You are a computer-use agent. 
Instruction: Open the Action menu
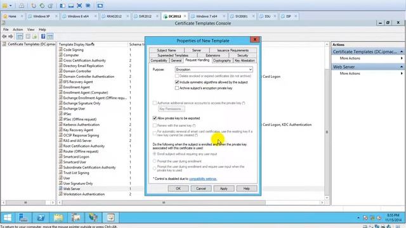pos(18,30)
